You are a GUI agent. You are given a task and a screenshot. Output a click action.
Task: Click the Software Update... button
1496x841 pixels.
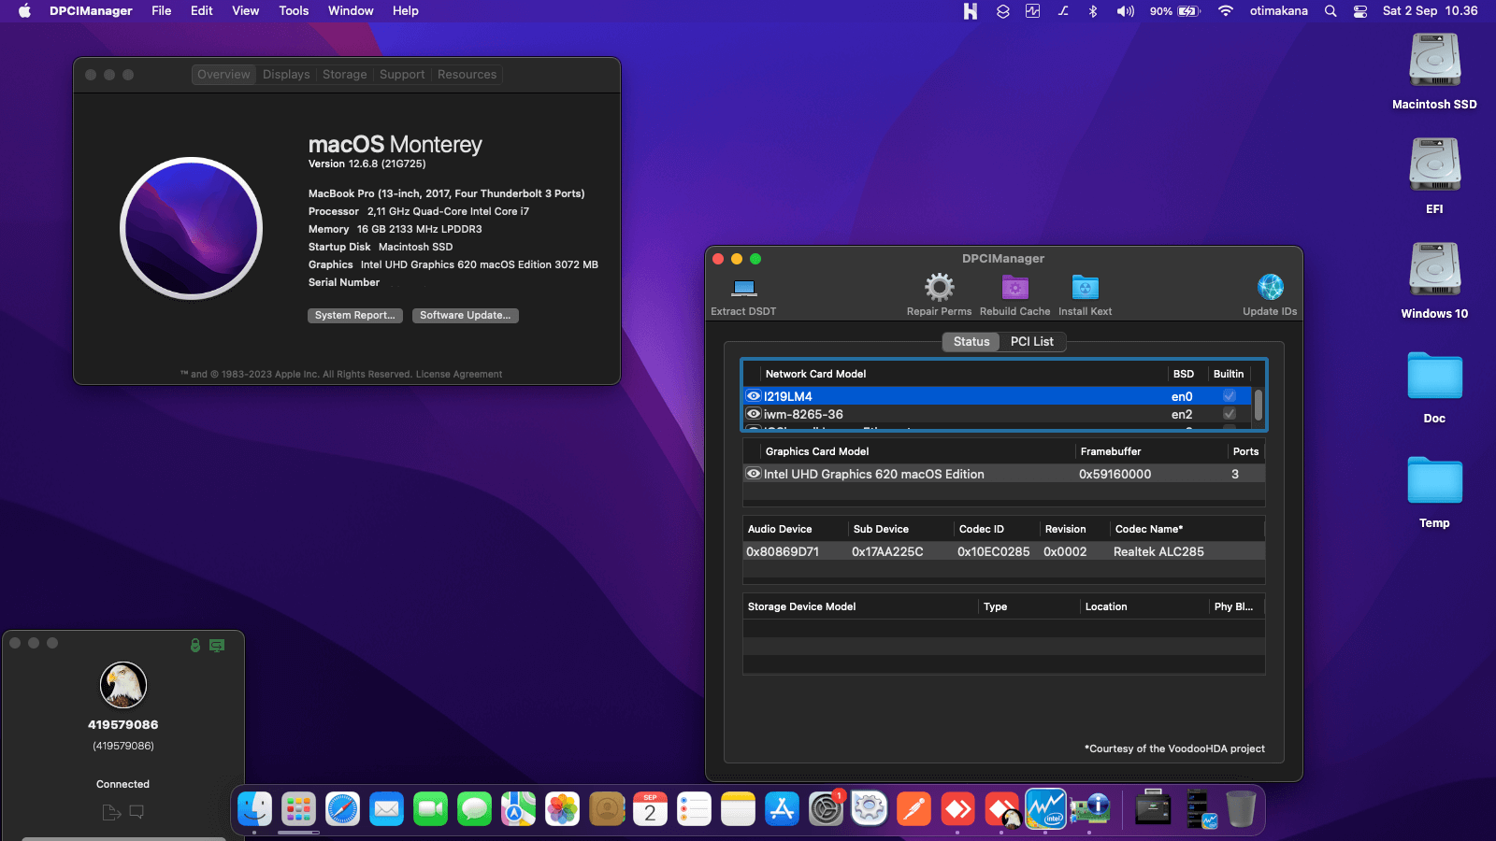click(466, 316)
